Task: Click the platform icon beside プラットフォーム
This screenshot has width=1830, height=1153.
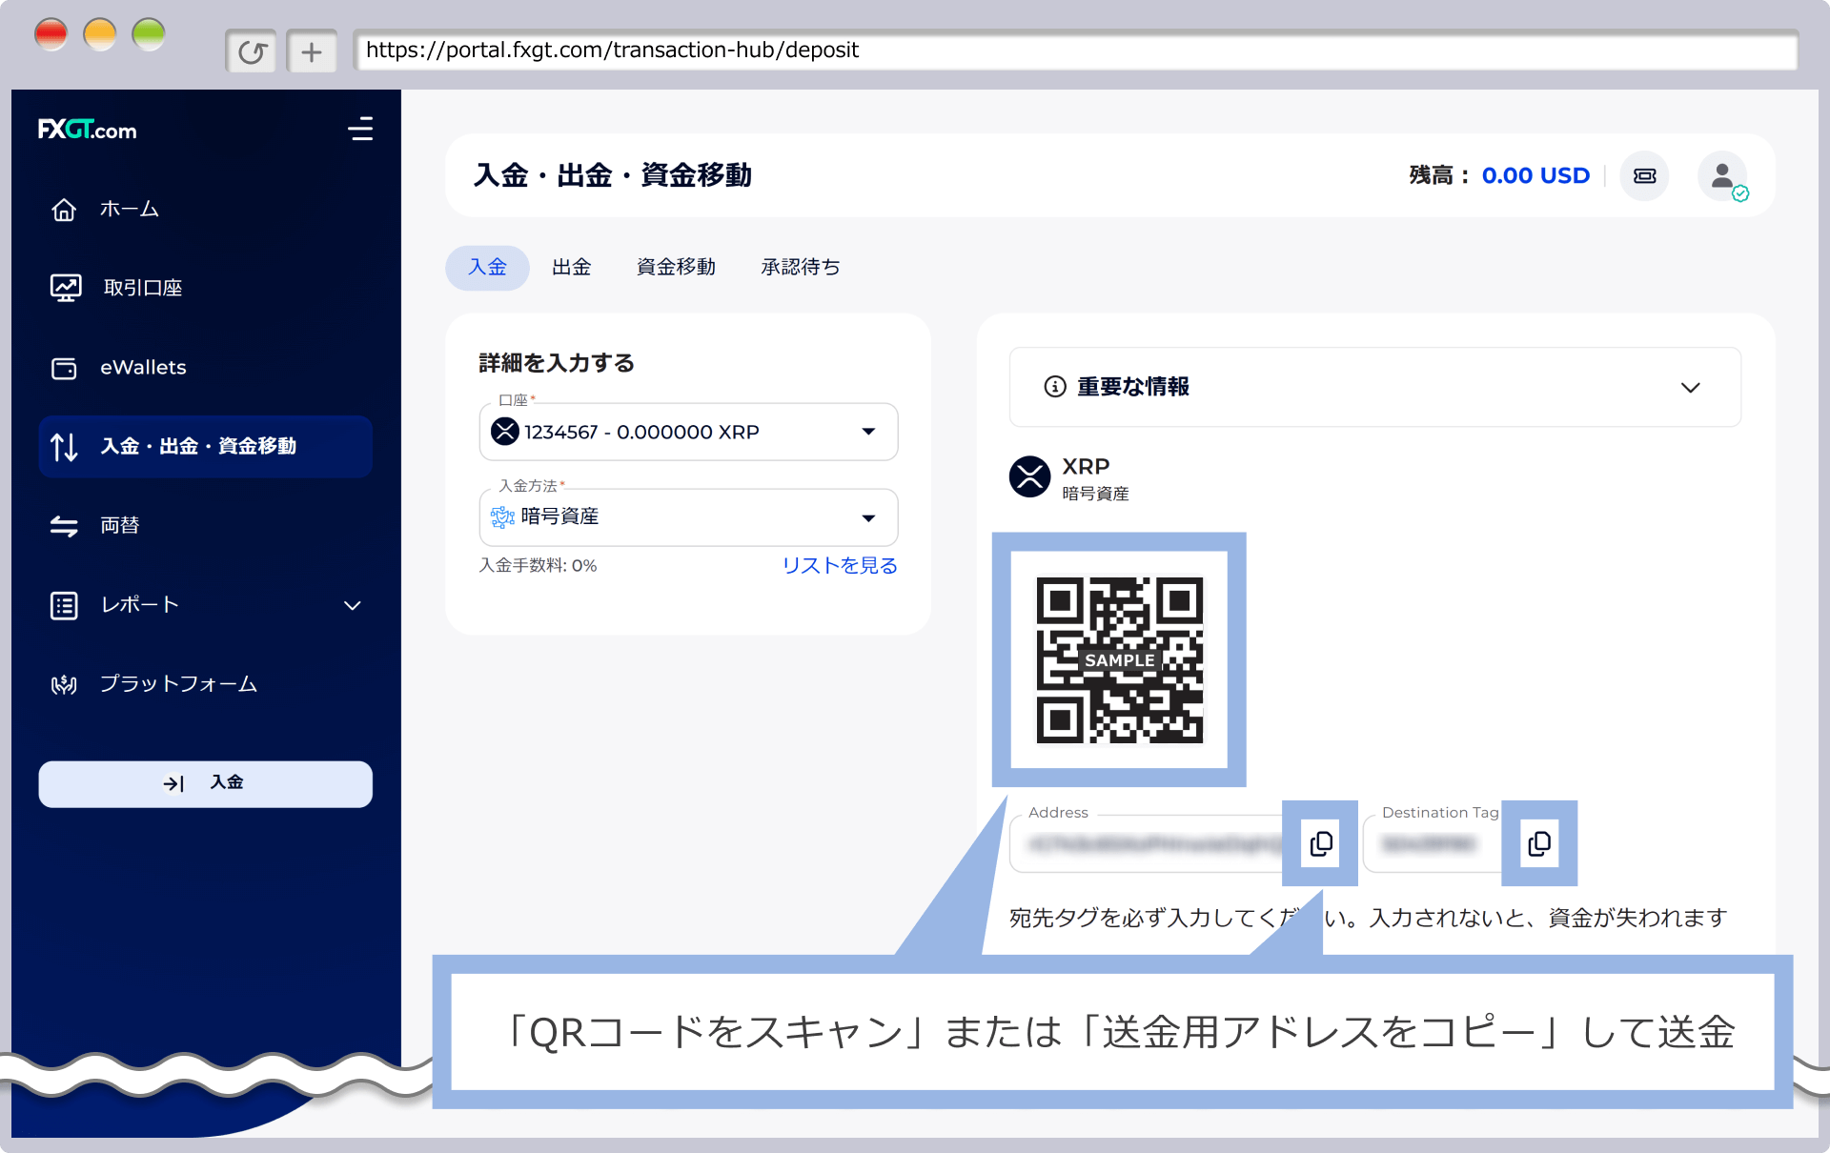Action: (x=64, y=684)
